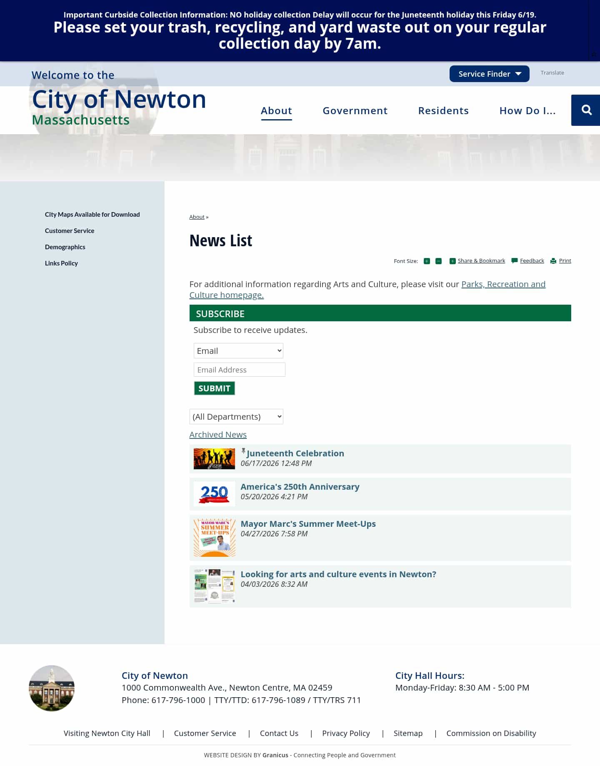
Task: Open America's 250th Anniversary article
Action: click(x=300, y=487)
